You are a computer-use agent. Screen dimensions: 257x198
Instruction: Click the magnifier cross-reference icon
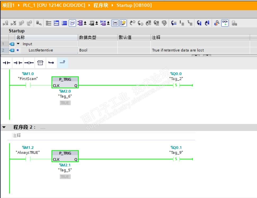[217, 23]
